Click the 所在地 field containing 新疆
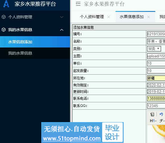 [156, 78]
